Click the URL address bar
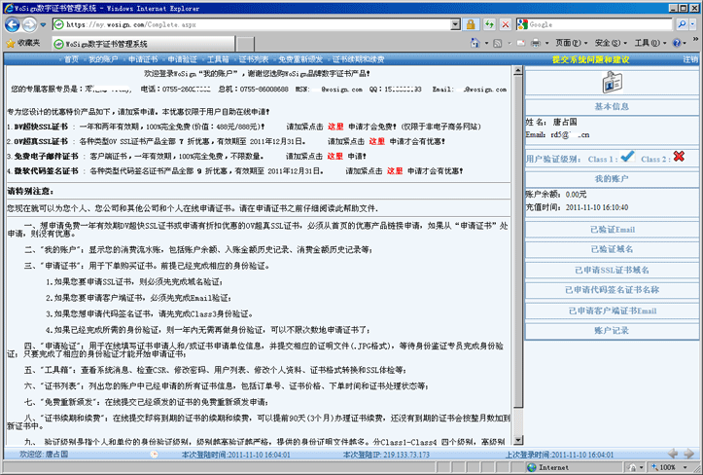703x475 pixels. click(254, 24)
